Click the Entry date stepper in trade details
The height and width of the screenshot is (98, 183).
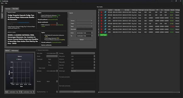57,53
